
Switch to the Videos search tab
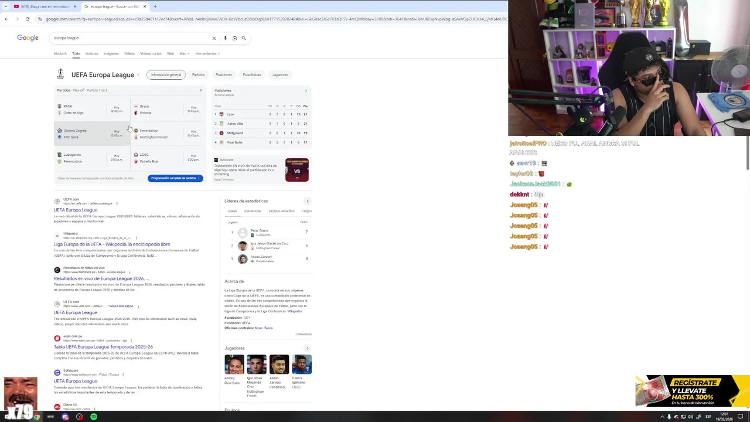[x=129, y=53]
